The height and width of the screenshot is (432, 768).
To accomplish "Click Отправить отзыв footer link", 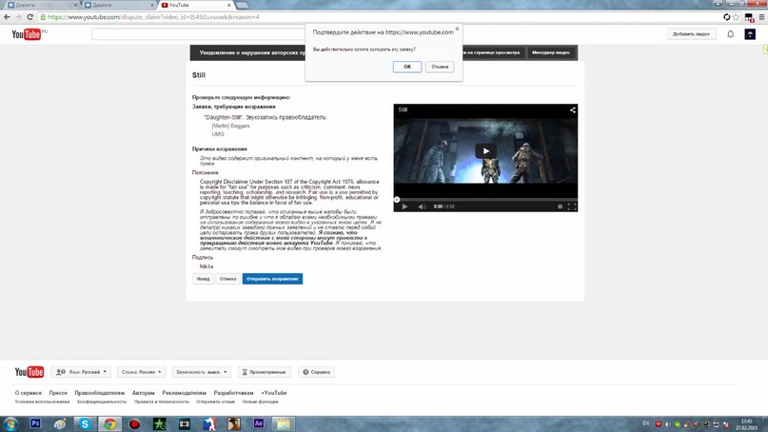I will 215,402.
